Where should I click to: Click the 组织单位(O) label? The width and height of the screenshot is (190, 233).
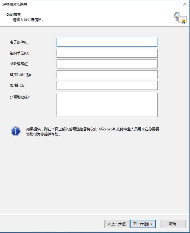coord(20,53)
